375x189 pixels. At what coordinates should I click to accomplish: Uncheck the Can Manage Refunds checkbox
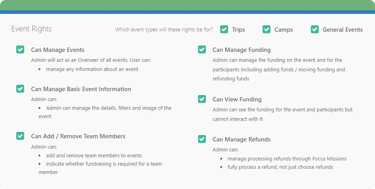click(x=202, y=139)
